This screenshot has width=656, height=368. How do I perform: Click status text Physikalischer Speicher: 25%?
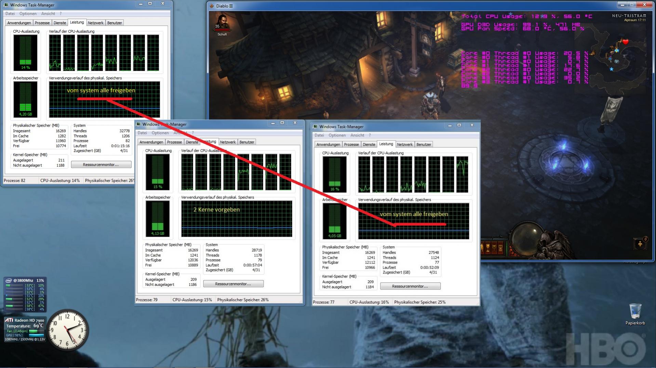pos(420,302)
